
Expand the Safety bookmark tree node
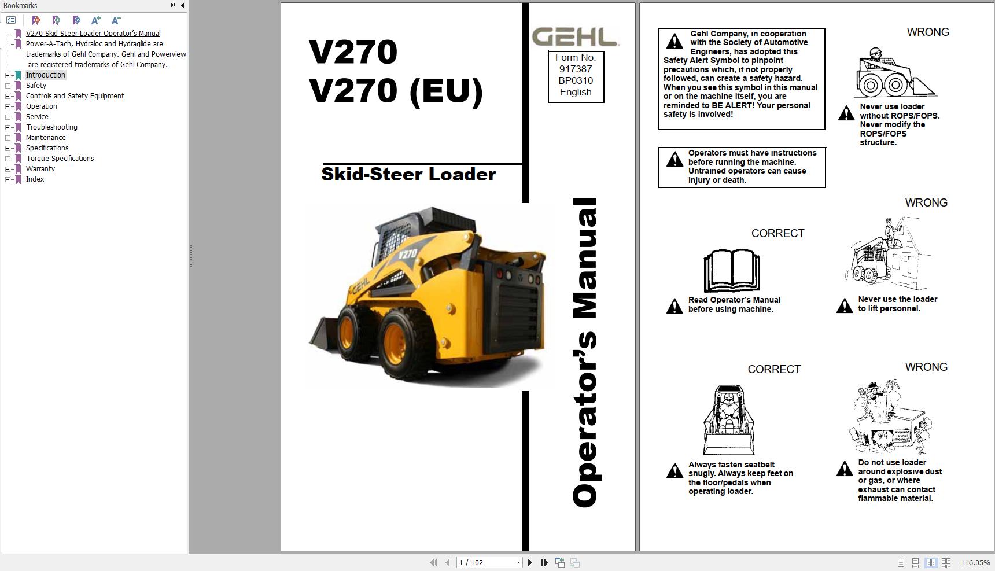pyautogui.click(x=6, y=85)
